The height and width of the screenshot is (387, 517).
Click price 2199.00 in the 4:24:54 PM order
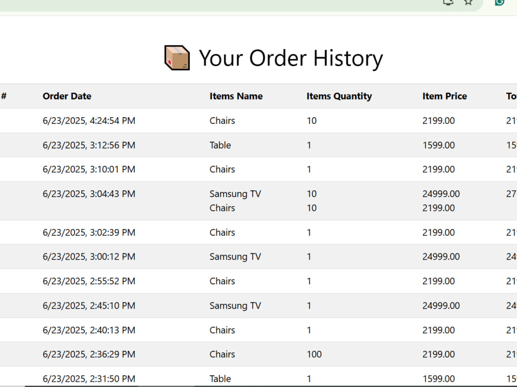438,121
